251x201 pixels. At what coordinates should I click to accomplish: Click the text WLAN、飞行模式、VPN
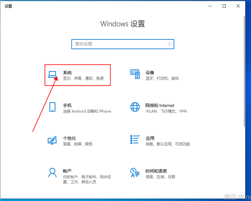pyautogui.click(x=166, y=111)
